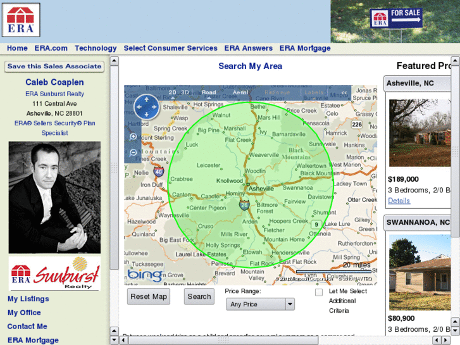460x345 pixels.
Task: Open the Technology menu item
Action: (96, 48)
